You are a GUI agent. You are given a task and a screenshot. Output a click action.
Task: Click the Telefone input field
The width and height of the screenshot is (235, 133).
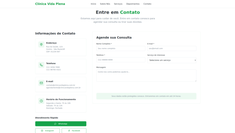click(121, 60)
